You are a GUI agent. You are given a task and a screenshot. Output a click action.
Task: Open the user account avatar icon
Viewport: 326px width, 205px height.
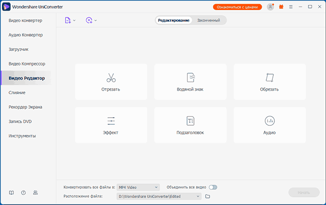270,7
